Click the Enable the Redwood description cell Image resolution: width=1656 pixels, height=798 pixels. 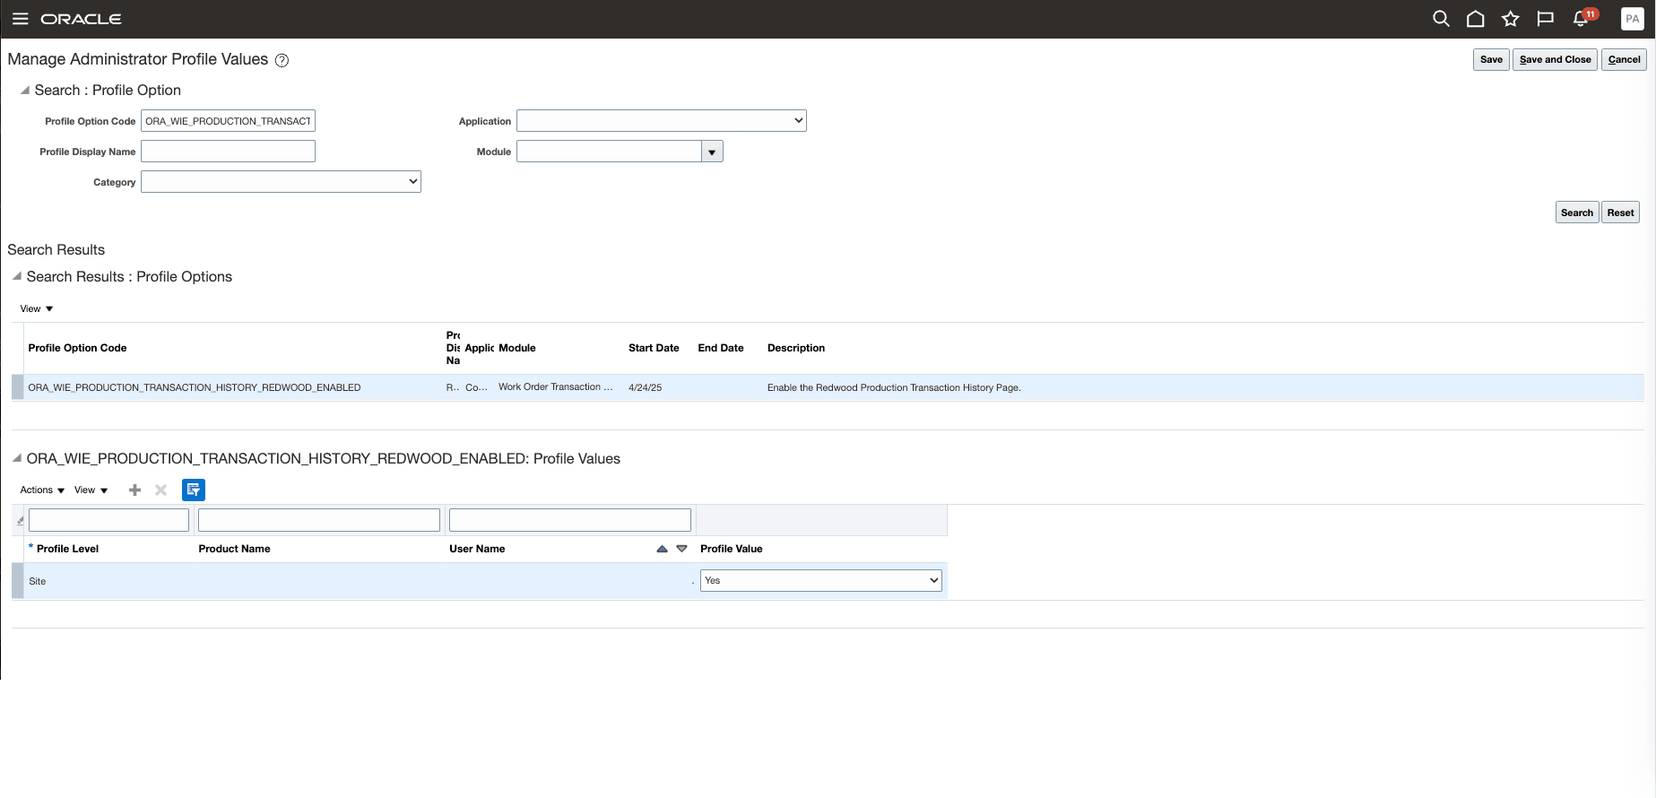pos(894,387)
